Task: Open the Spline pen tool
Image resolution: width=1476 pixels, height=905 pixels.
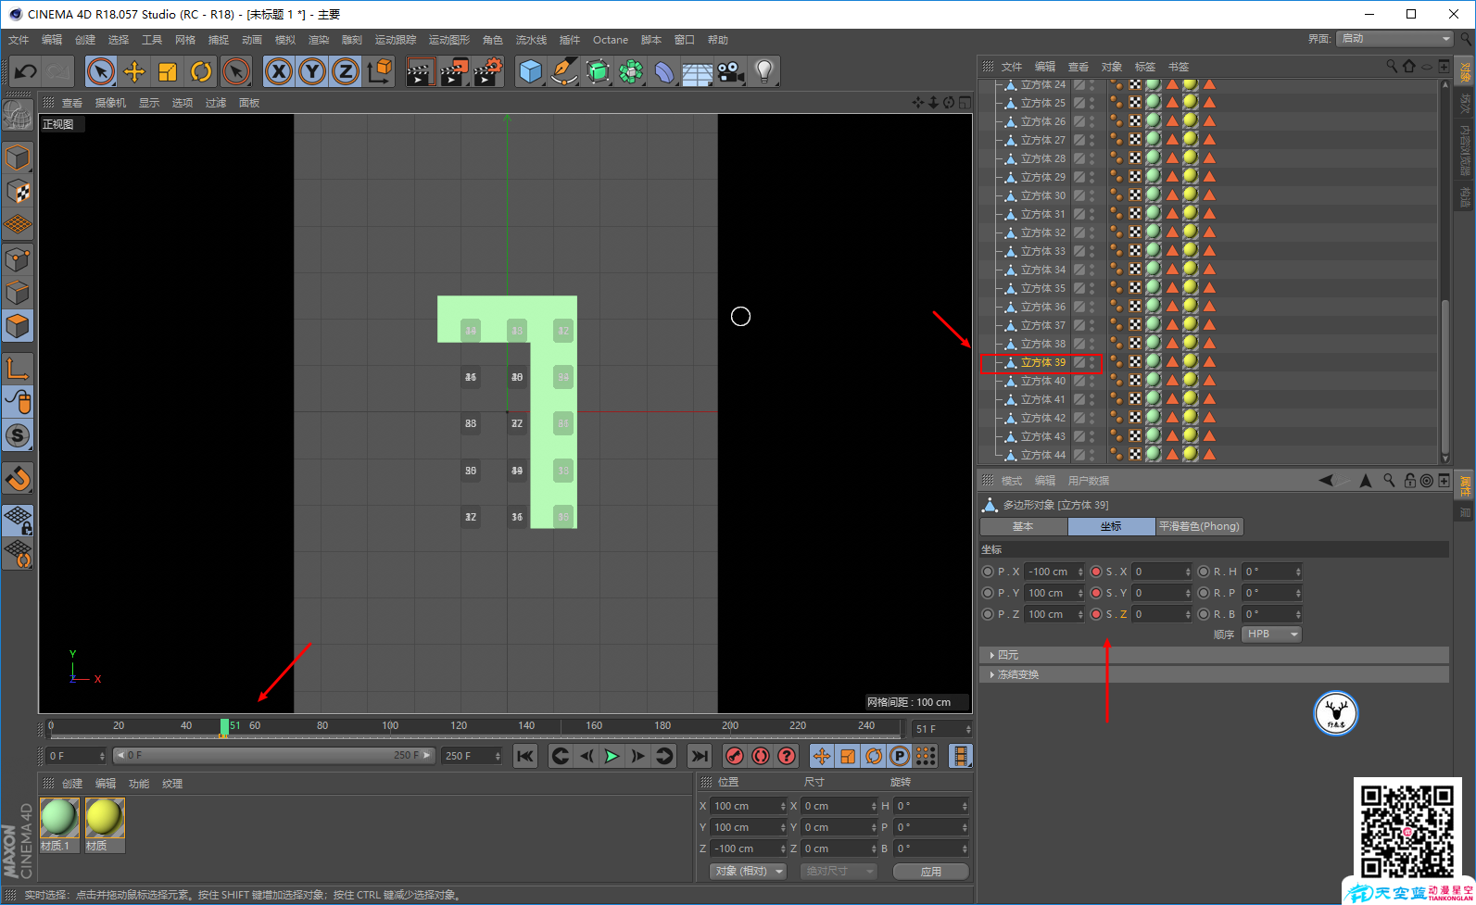Action: pyautogui.click(x=563, y=71)
